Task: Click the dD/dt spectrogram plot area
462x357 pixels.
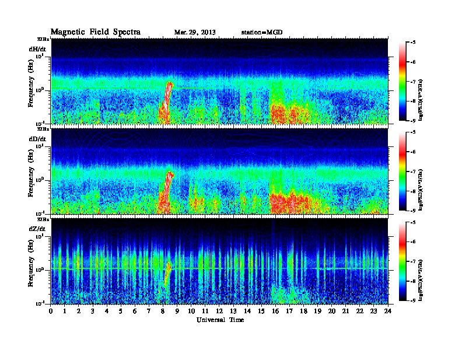Action: [220, 171]
